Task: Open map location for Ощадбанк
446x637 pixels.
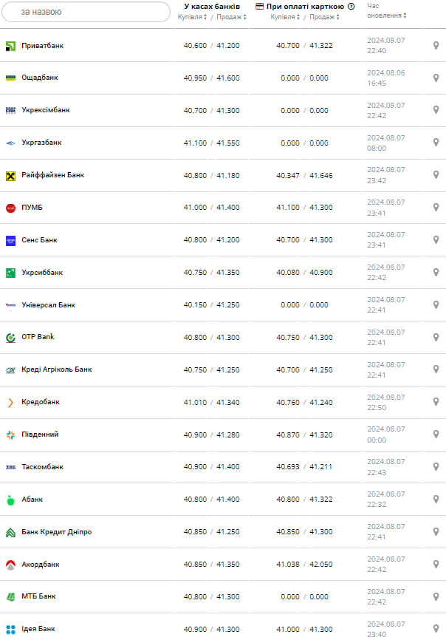Action: (436, 78)
